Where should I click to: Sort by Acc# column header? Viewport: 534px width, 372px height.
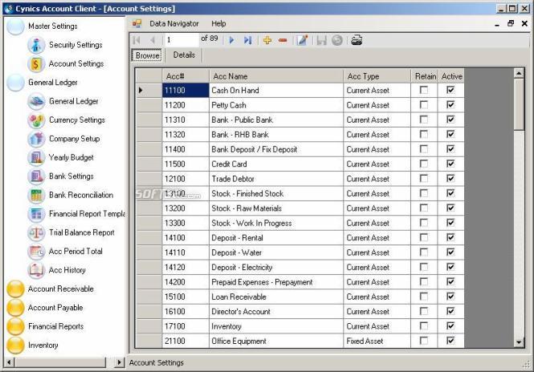pyautogui.click(x=185, y=76)
